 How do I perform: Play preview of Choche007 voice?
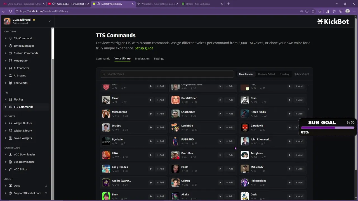220,114
